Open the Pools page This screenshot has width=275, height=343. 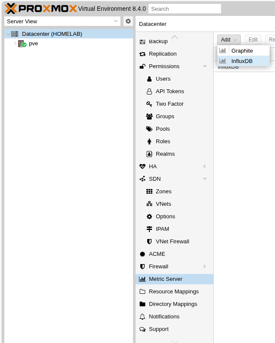pos(174,129)
